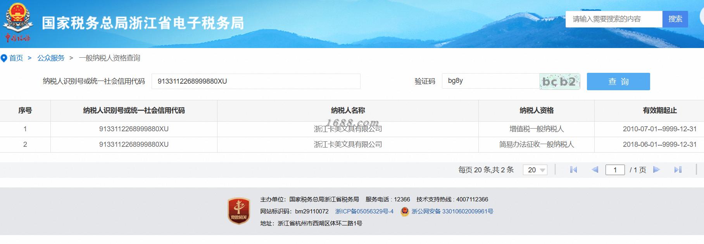Click 主办单位 organizer text in footer
Image resolution: width=704 pixels, height=244 pixels.
(x=309, y=199)
